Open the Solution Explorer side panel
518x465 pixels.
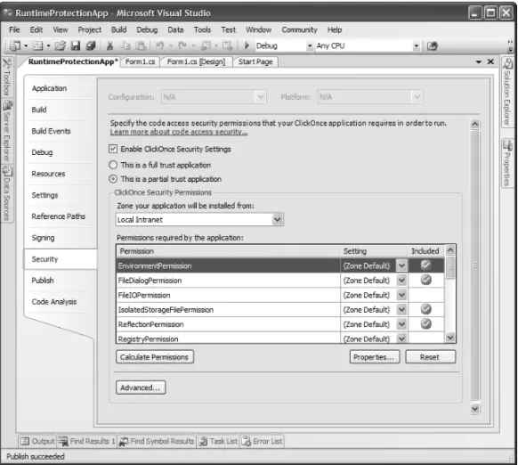(507, 92)
